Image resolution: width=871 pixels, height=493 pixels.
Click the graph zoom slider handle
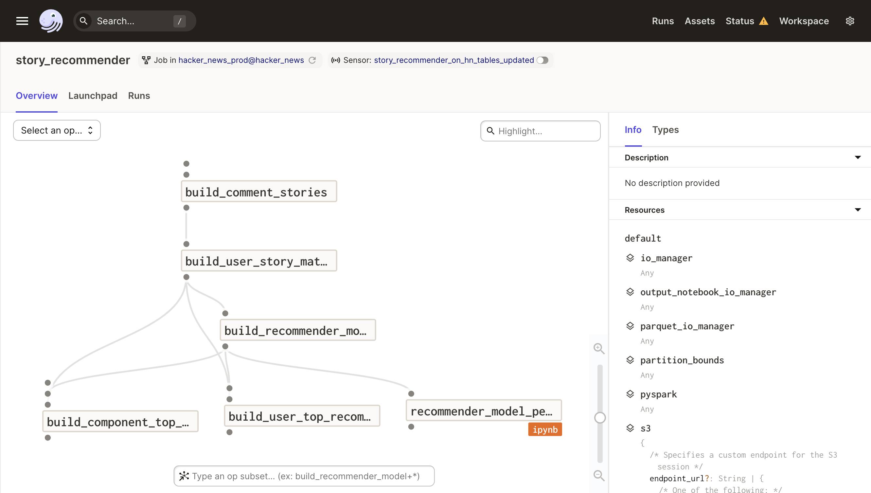600,418
